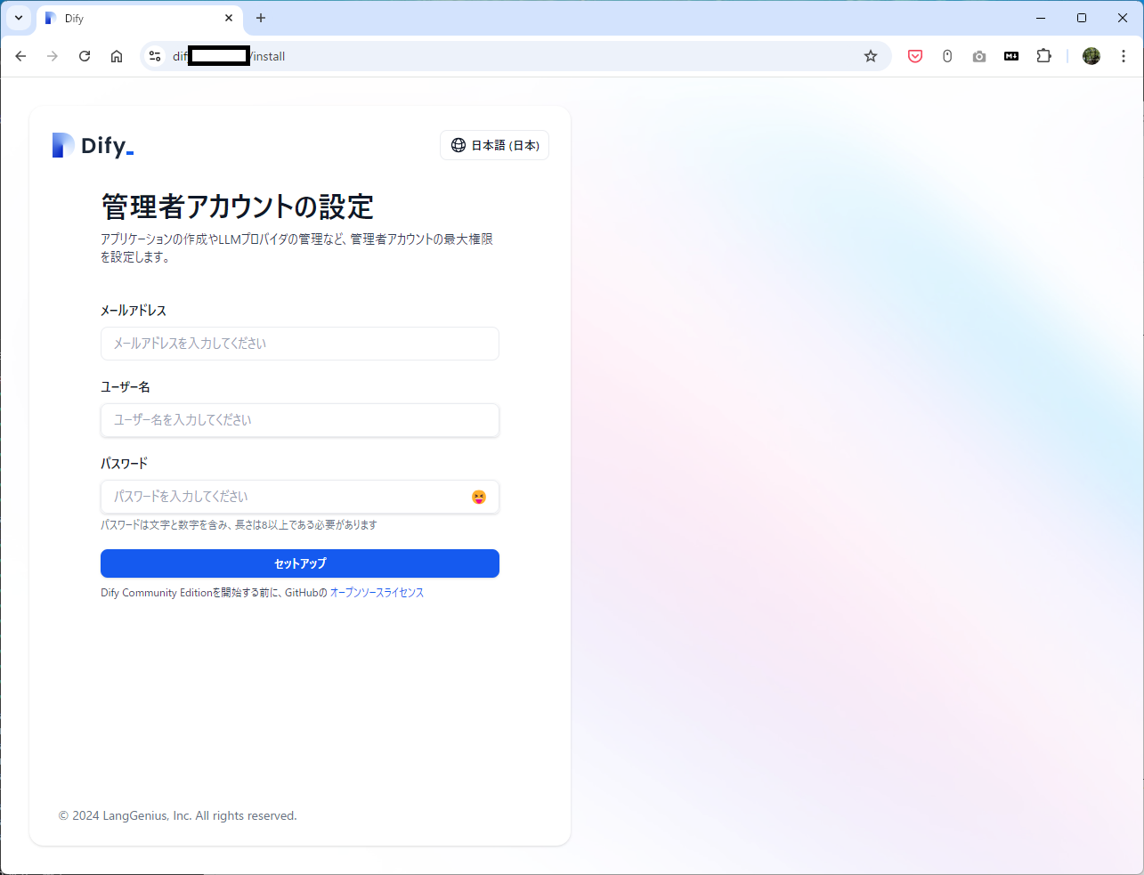The height and width of the screenshot is (875, 1144).
Task: Click the browser back arrow
Action: pos(20,56)
